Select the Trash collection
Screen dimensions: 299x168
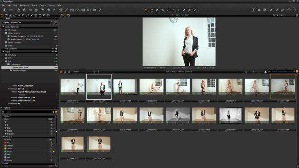[29, 46]
